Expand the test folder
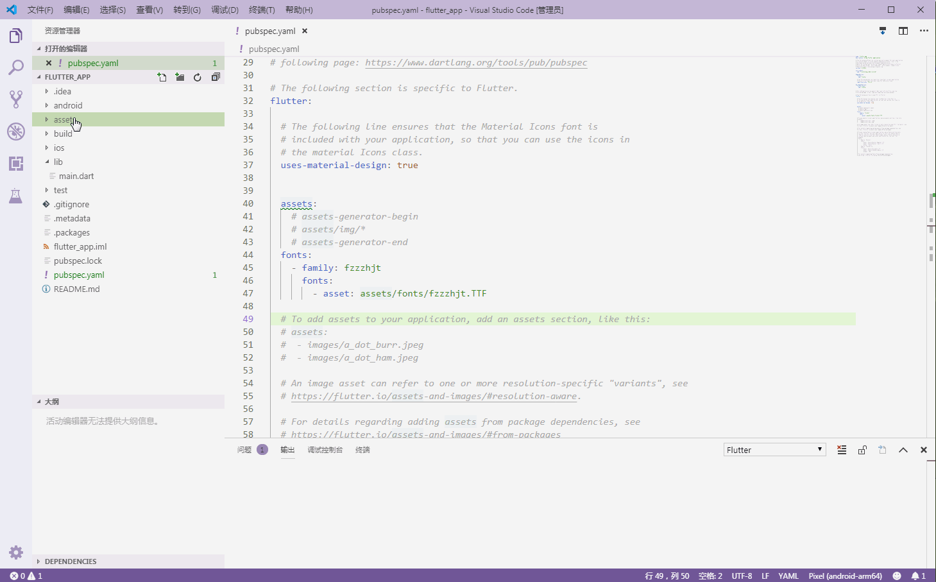936x582 pixels. click(128, 190)
